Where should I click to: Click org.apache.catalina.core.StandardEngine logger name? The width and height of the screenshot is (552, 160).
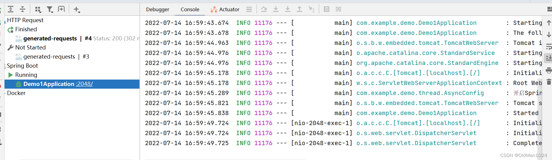point(427,63)
